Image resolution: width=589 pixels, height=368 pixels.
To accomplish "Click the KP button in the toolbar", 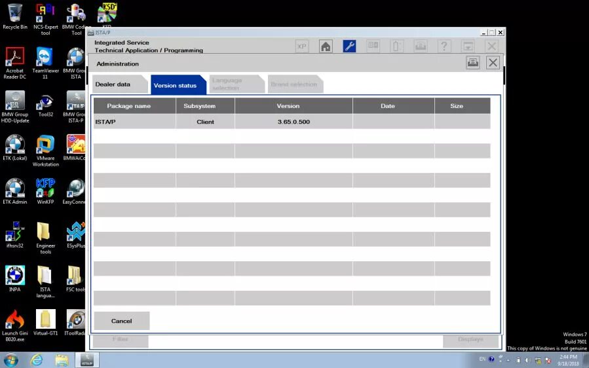I will click(x=302, y=46).
